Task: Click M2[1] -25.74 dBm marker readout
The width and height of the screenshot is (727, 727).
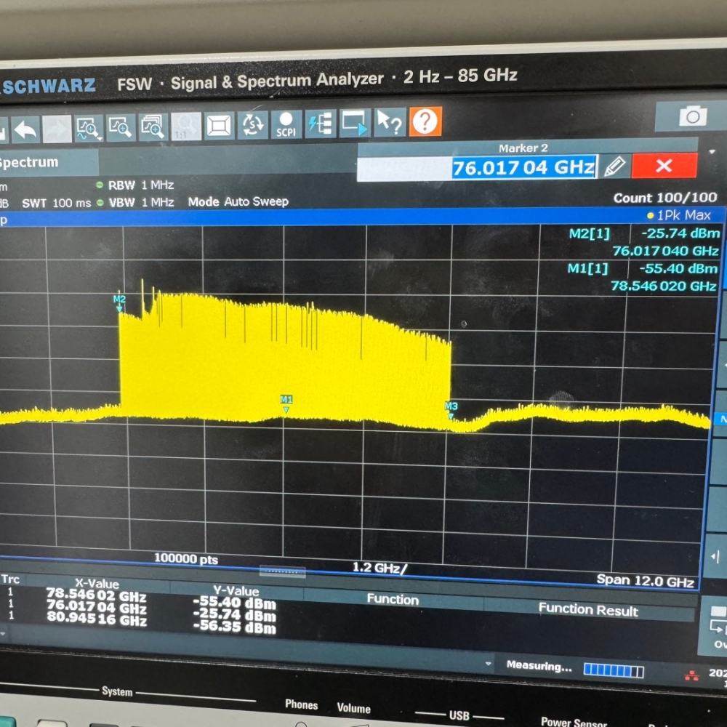Action: [644, 233]
